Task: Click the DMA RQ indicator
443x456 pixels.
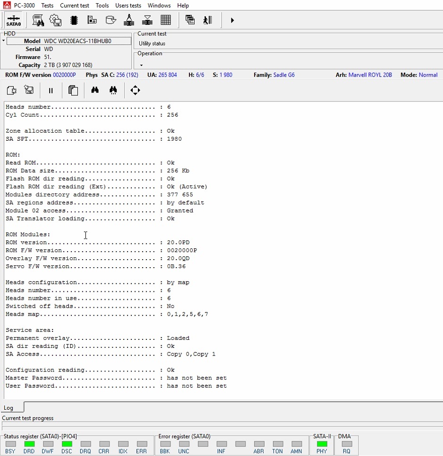Action: click(347, 444)
